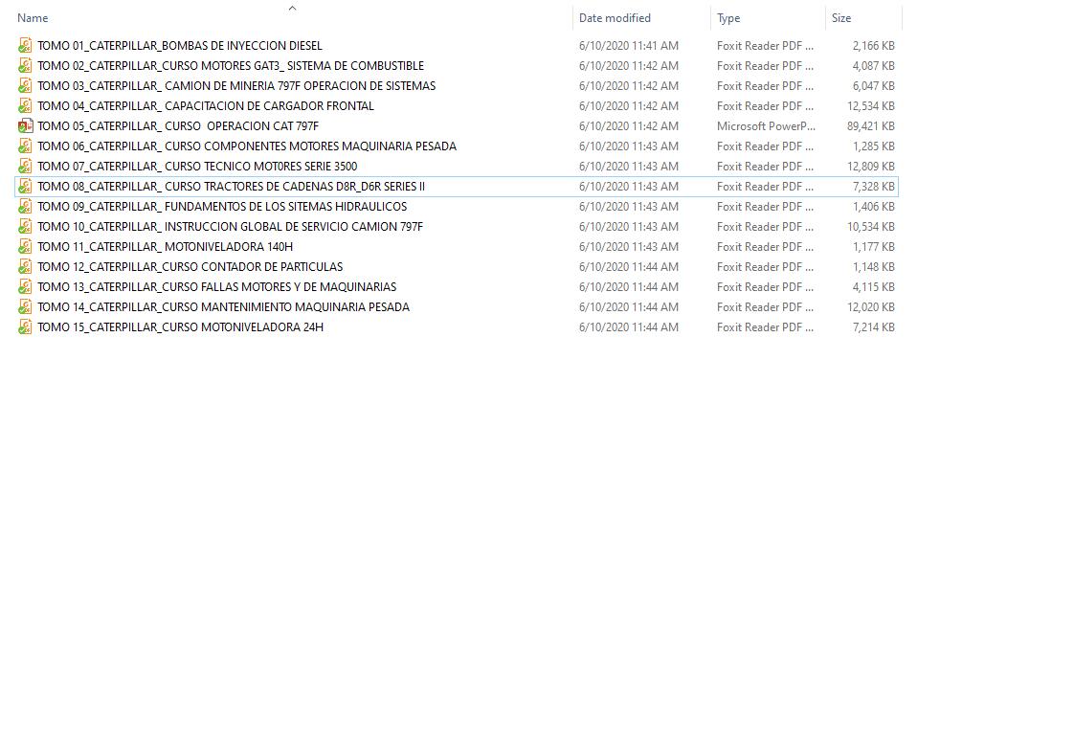
Task: Click the Foxit Reader PDF type of TOMO 01
Action: (x=765, y=46)
